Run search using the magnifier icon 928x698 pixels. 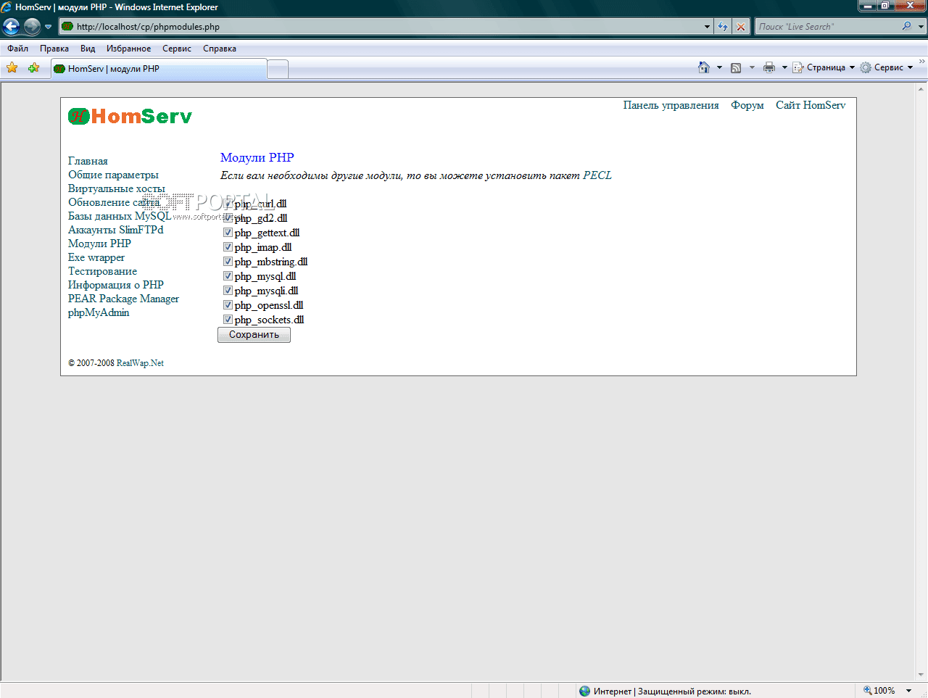(907, 26)
